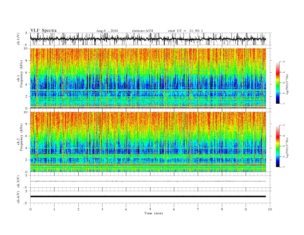304x235 pixels.
Task: Click ch.2 spectrogram frequency tick "4"
Action: 27,148
